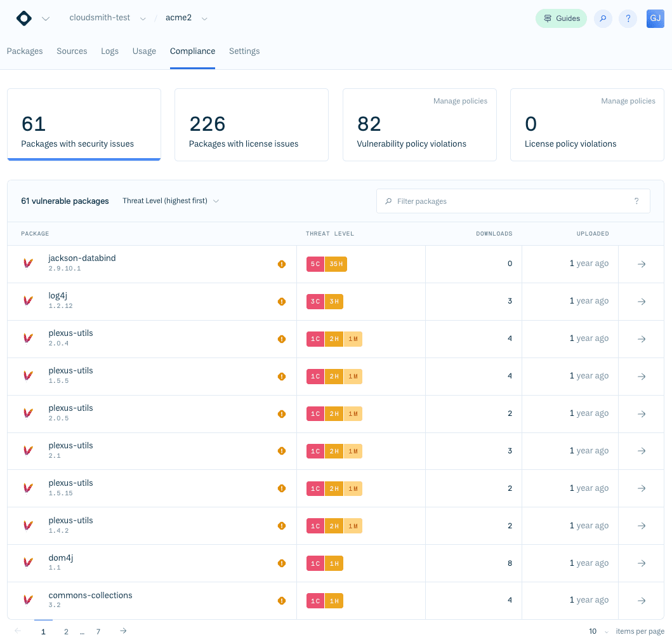Select the Compliance tab
672x642 pixels.
(x=192, y=51)
